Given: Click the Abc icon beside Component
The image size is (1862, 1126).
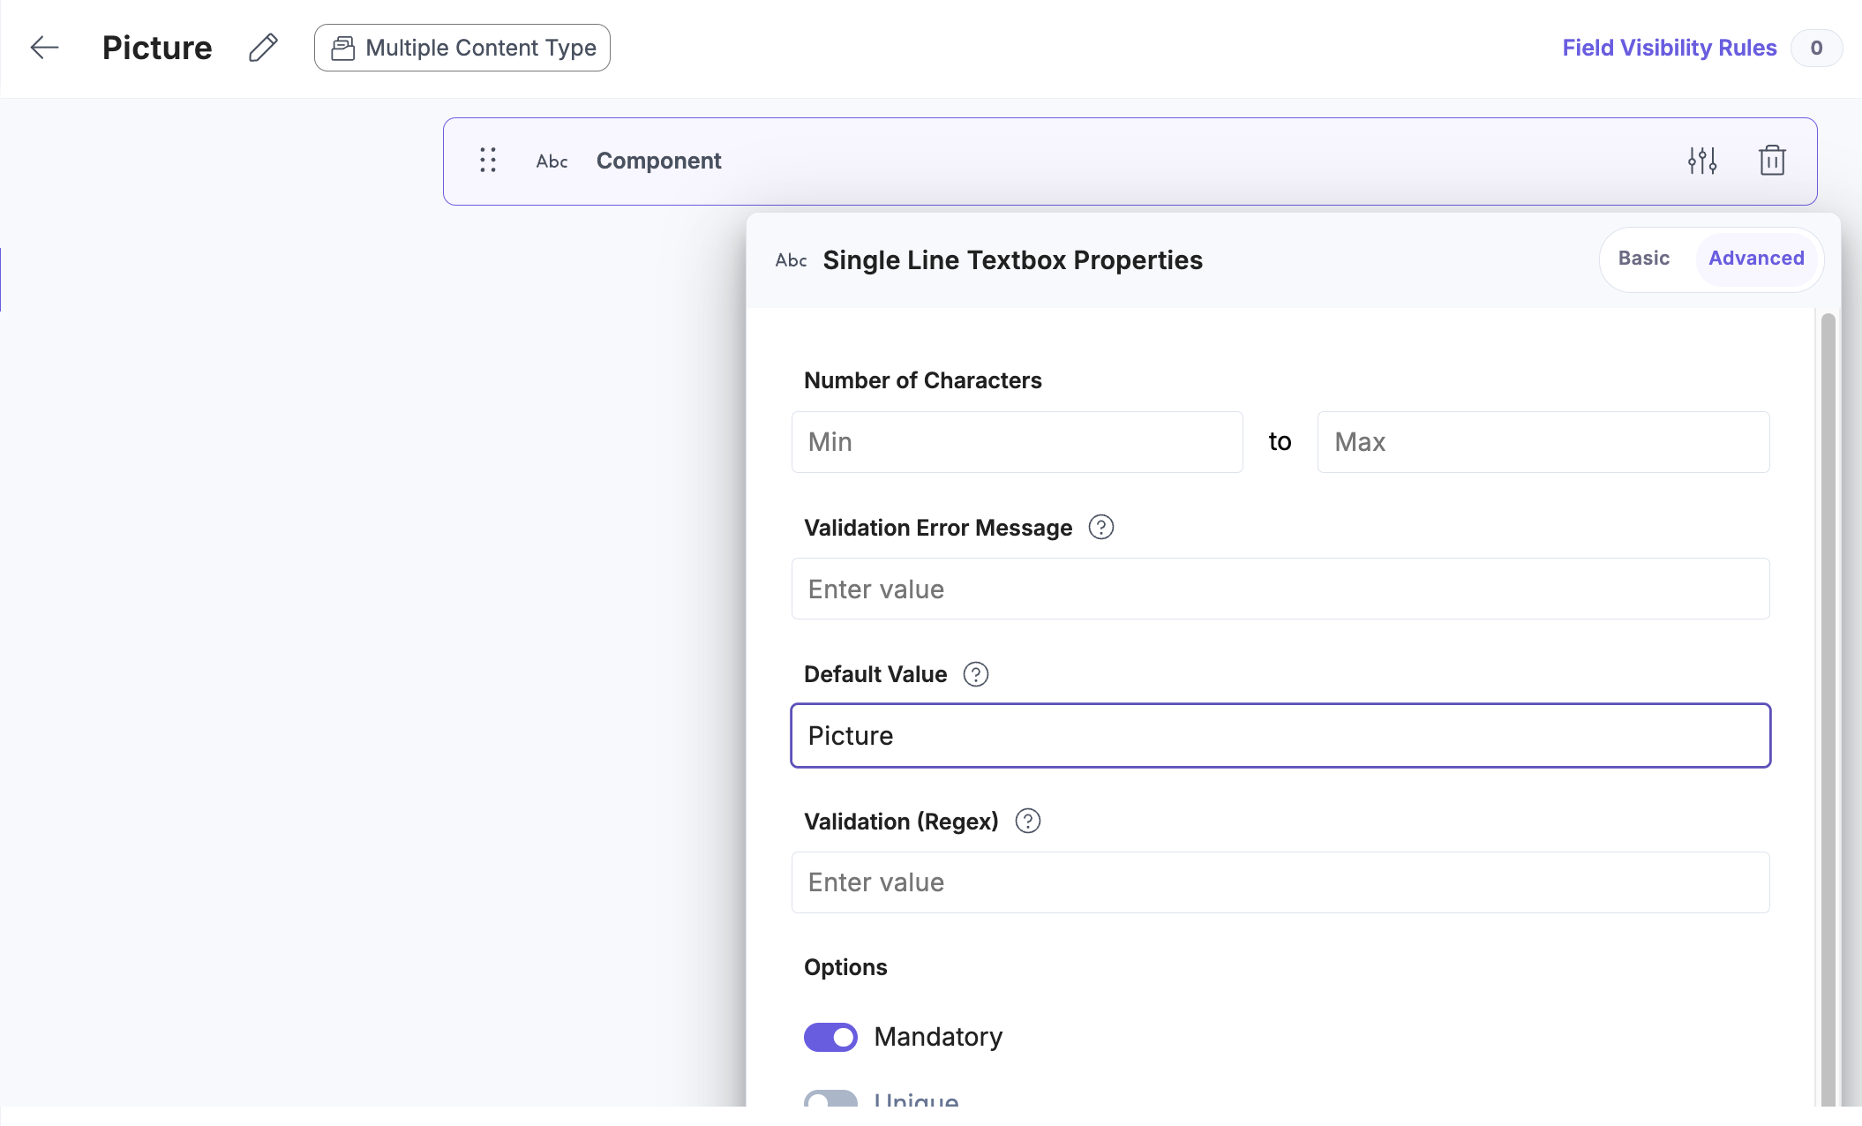Looking at the screenshot, I should 552,161.
